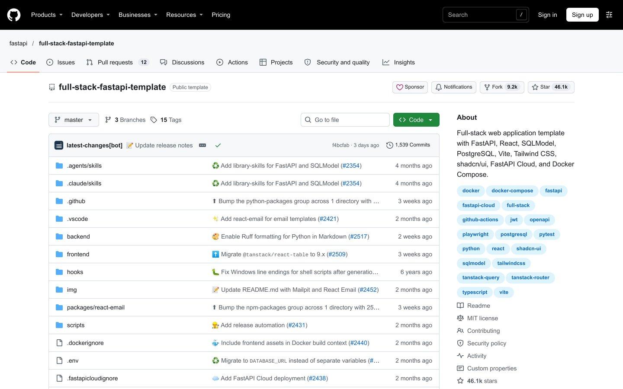Image resolution: width=623 pixels, height=389 pixels.
Task: Click the Go to file field
Action: (345, 120)
